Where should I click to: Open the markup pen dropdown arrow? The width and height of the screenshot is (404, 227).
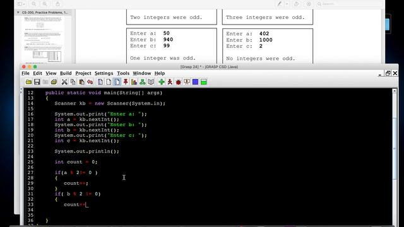[x=287, y=4]
